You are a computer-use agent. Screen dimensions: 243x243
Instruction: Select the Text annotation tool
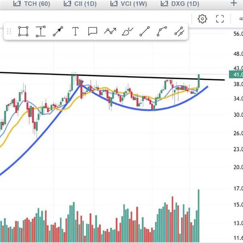coord(75,31)
